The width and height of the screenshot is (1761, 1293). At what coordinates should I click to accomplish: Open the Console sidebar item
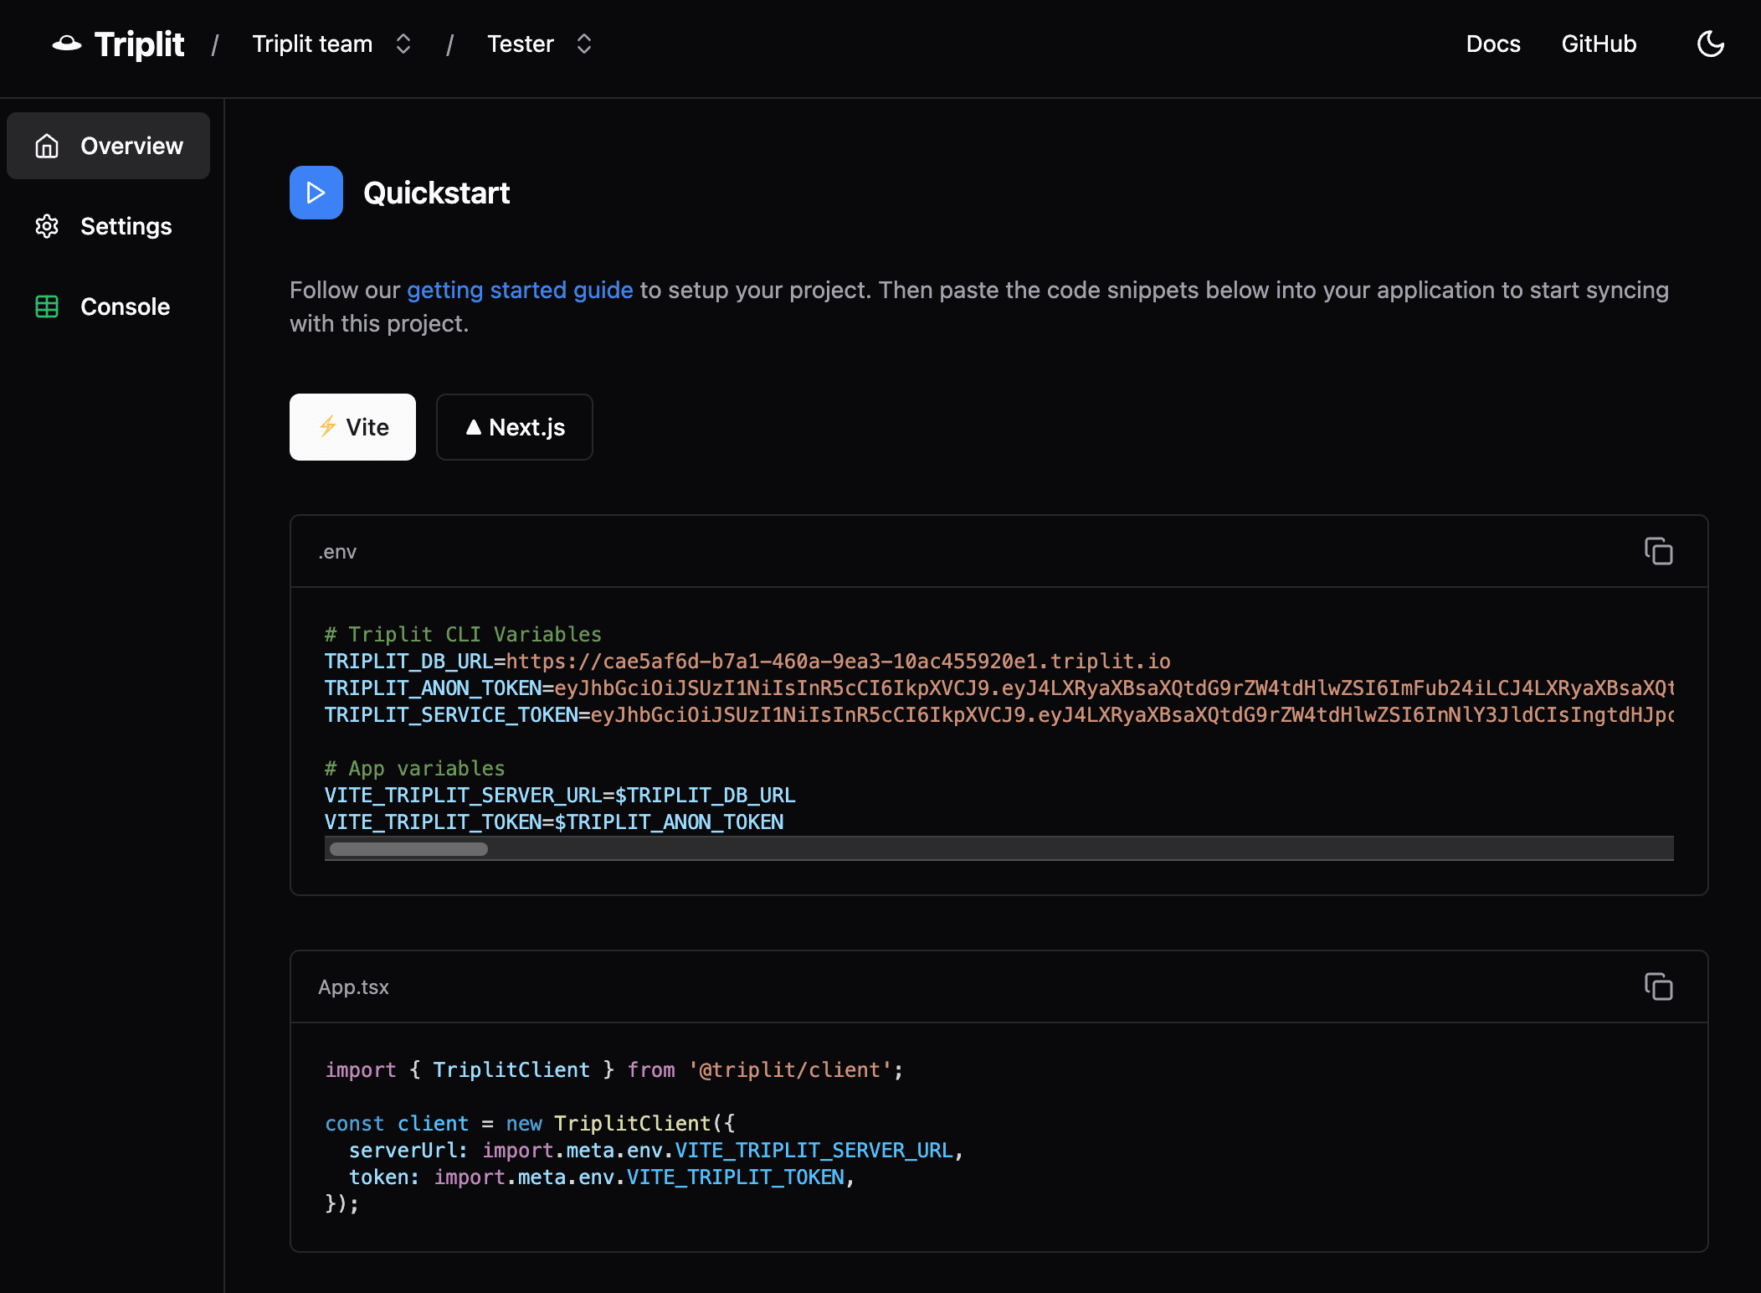click(x=125, y=307)
